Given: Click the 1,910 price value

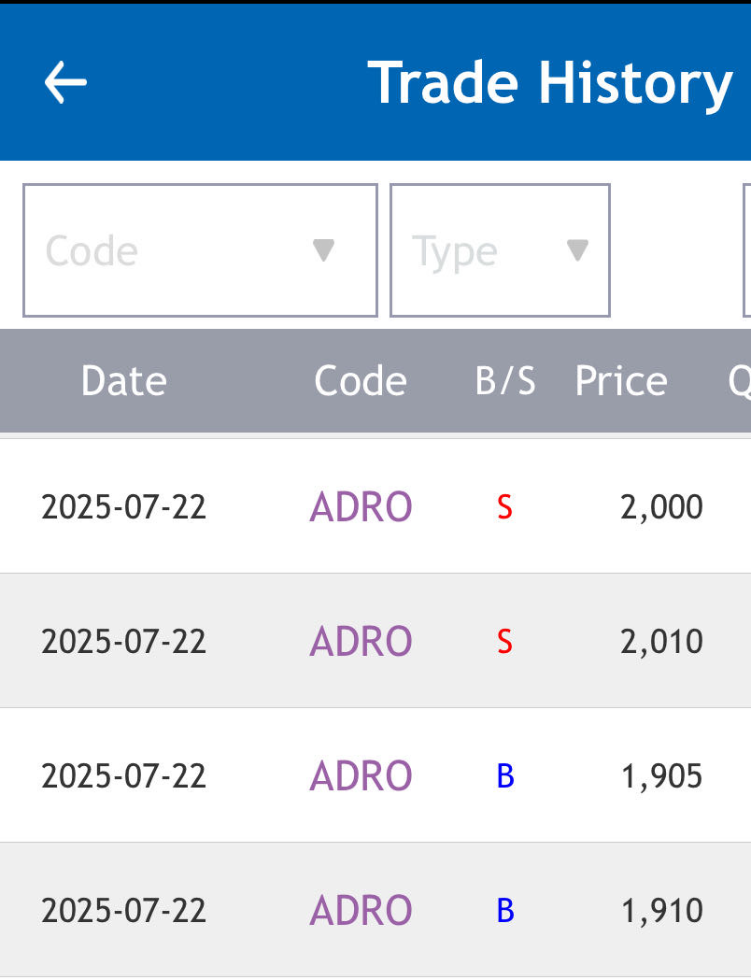Looking at the screenshot, I should pyautogui.click(x=662, y=911).
